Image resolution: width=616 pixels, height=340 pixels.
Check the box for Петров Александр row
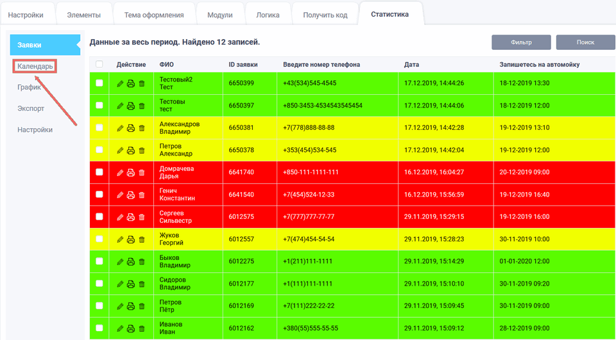point(99,150)
